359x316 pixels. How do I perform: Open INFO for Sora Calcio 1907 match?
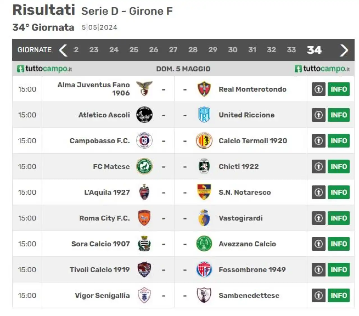click(x=339, y=244)
